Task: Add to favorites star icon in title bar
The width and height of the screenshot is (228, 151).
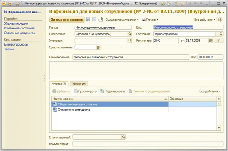Action: [x=163, y=4]
